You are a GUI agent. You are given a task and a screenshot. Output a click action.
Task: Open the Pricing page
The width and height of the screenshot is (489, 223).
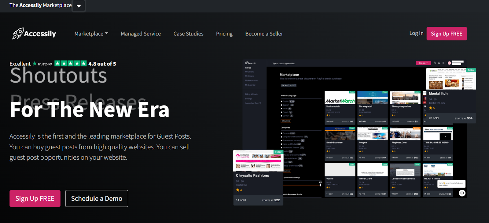tap(224, 34)
